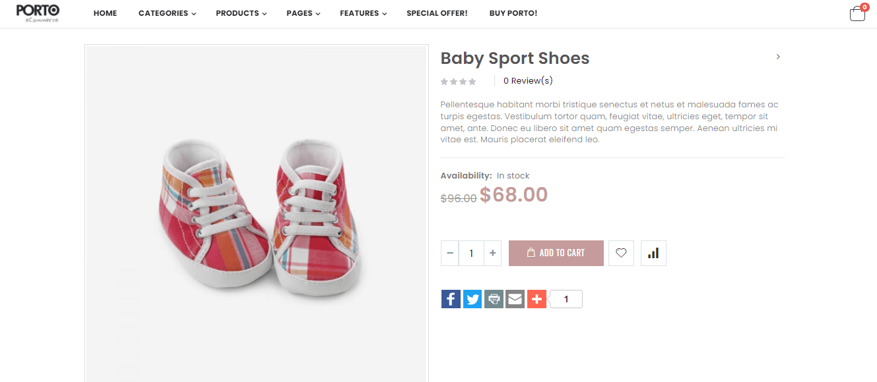Viewport: 877px width, 382px height.
Task: Decrease quantity with minus button
Action: [x=450, y=253]
